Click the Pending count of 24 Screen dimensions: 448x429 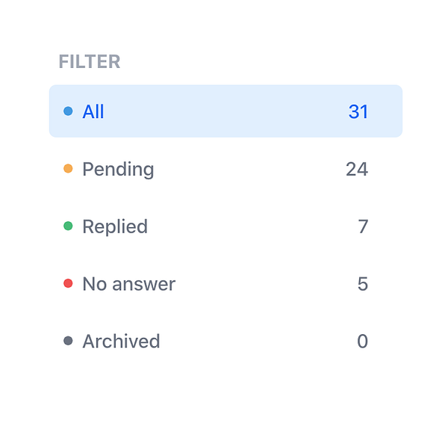tap(357, 169)
